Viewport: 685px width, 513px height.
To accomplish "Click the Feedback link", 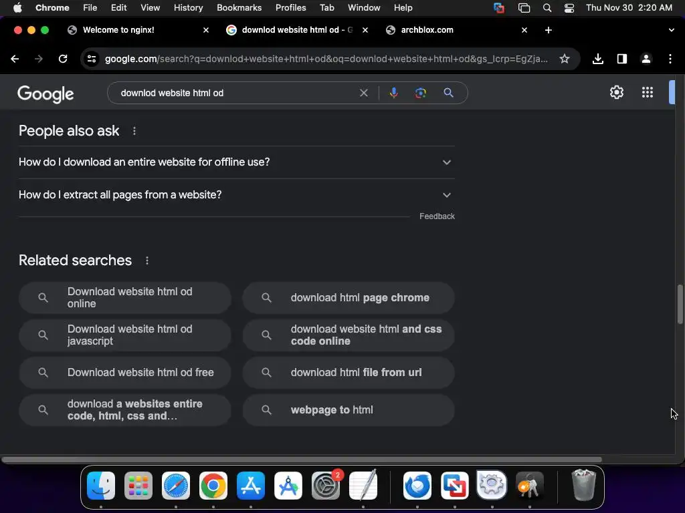I will (437, 216).
